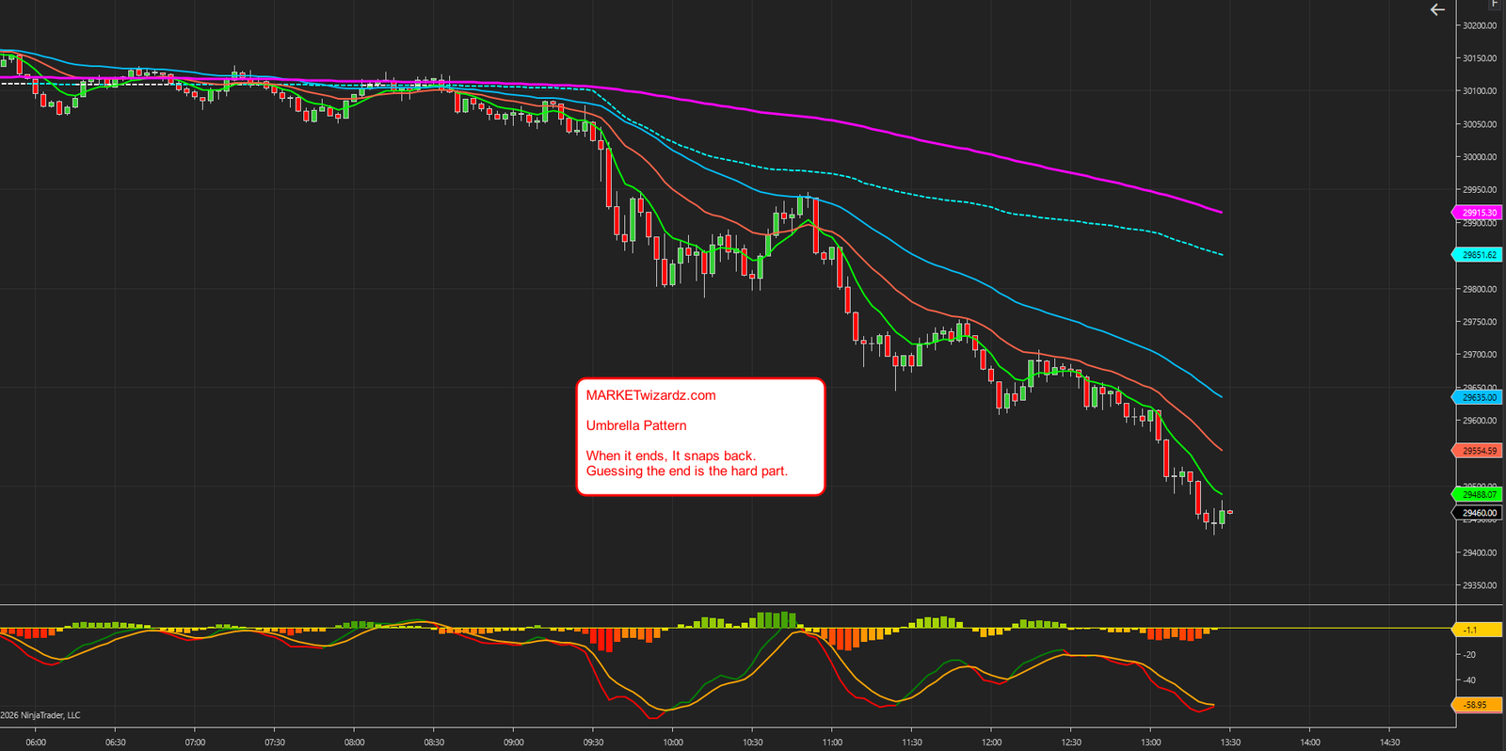Screen dimensions: 1506x751
Task: Select the cyan 29851.62 price marker
Action: 1477,255
